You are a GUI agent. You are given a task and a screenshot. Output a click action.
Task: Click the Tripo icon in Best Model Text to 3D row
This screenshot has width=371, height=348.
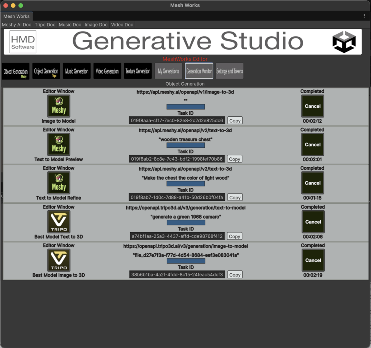59,222
